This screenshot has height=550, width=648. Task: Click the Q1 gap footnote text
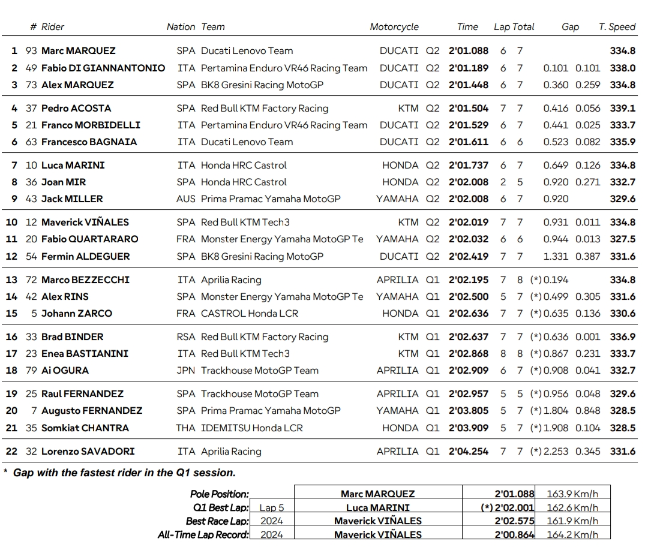(124, 473)
